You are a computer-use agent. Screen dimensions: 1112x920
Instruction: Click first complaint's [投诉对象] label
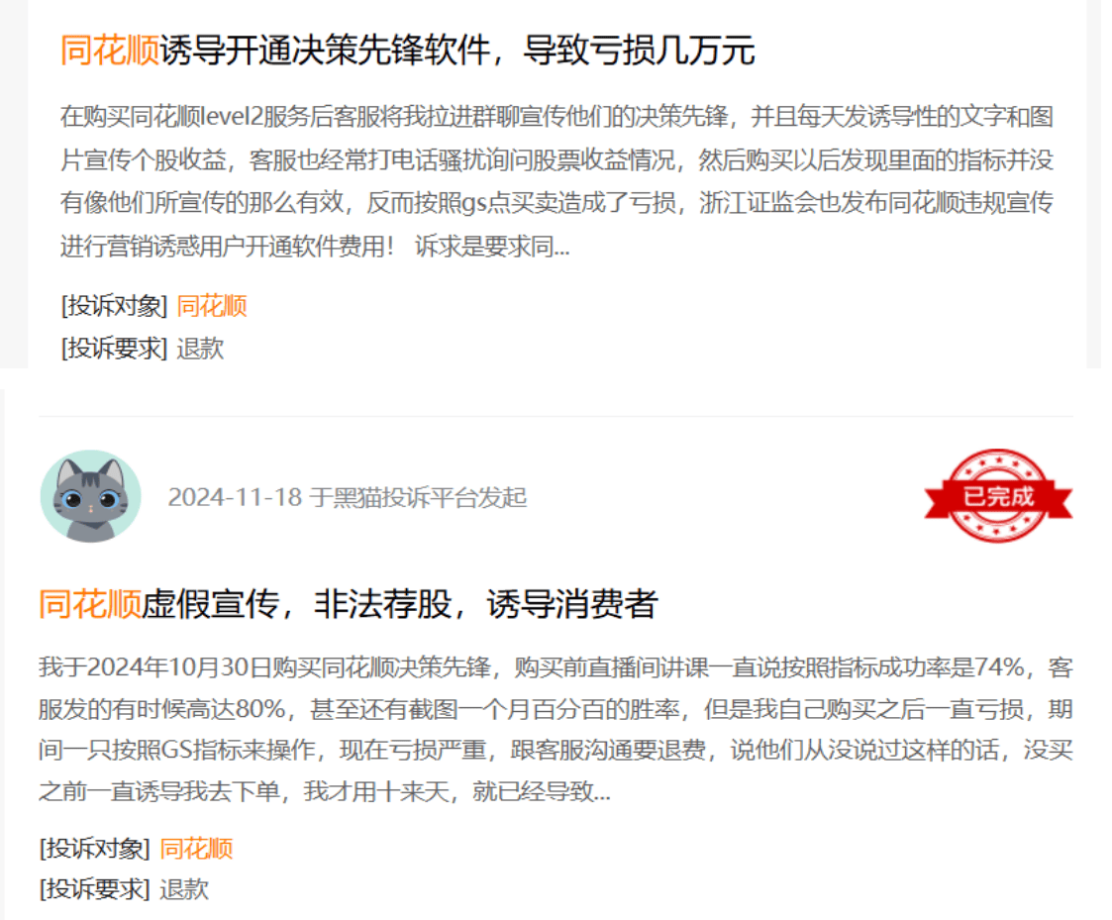click(x=114, y=306)
